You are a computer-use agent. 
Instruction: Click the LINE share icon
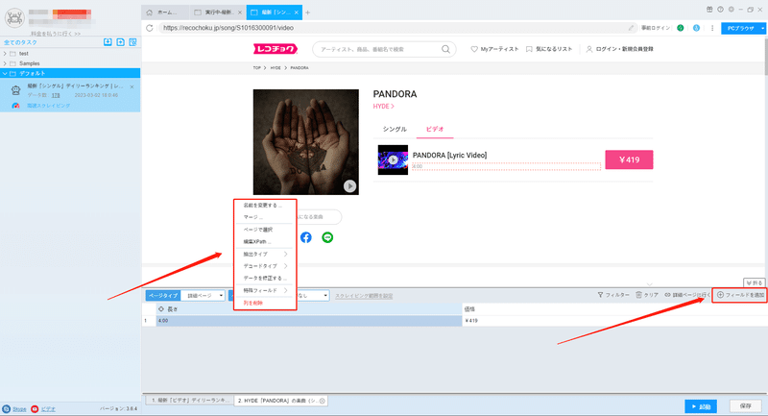click(327, 237)
